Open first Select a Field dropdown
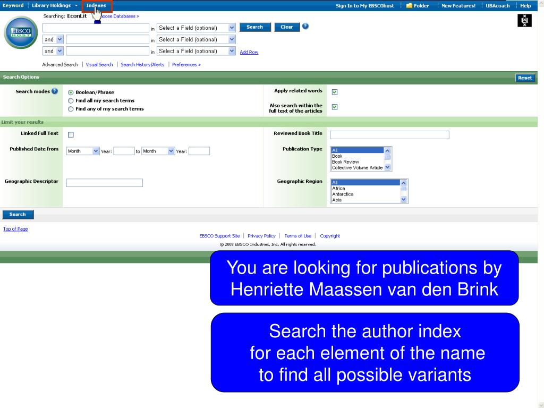The image size is (544, 408). pos(197,28)
